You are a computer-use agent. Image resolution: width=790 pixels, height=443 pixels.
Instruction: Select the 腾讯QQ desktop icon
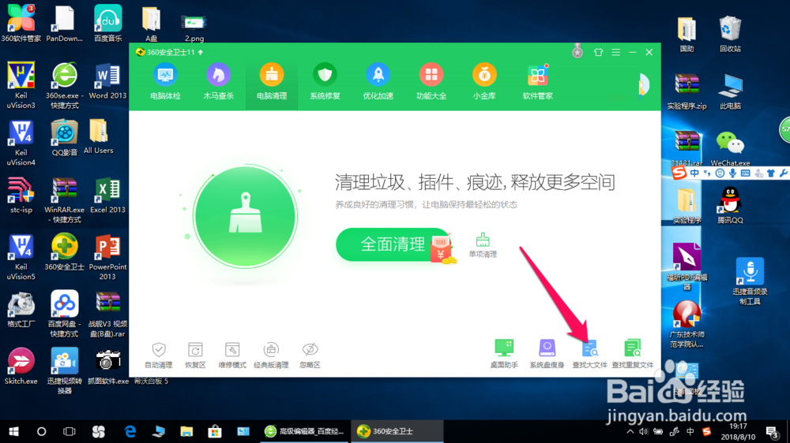coord(730,205)
